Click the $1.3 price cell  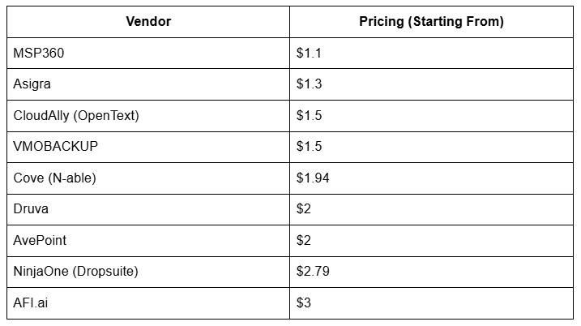310,84
